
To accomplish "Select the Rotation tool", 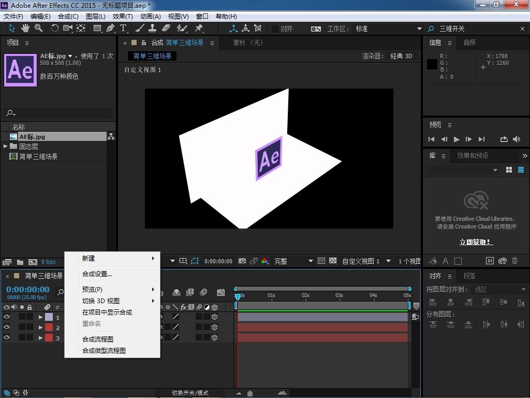I will pyautogui.click(x=54, y=29).
